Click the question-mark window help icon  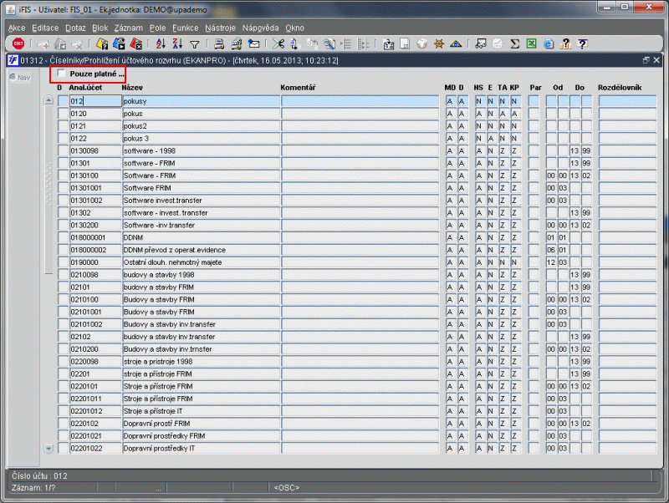(x=582, y=43)
